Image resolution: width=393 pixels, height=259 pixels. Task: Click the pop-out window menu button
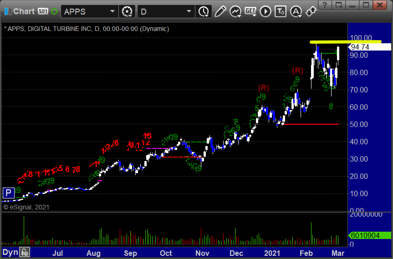point(339,5)
